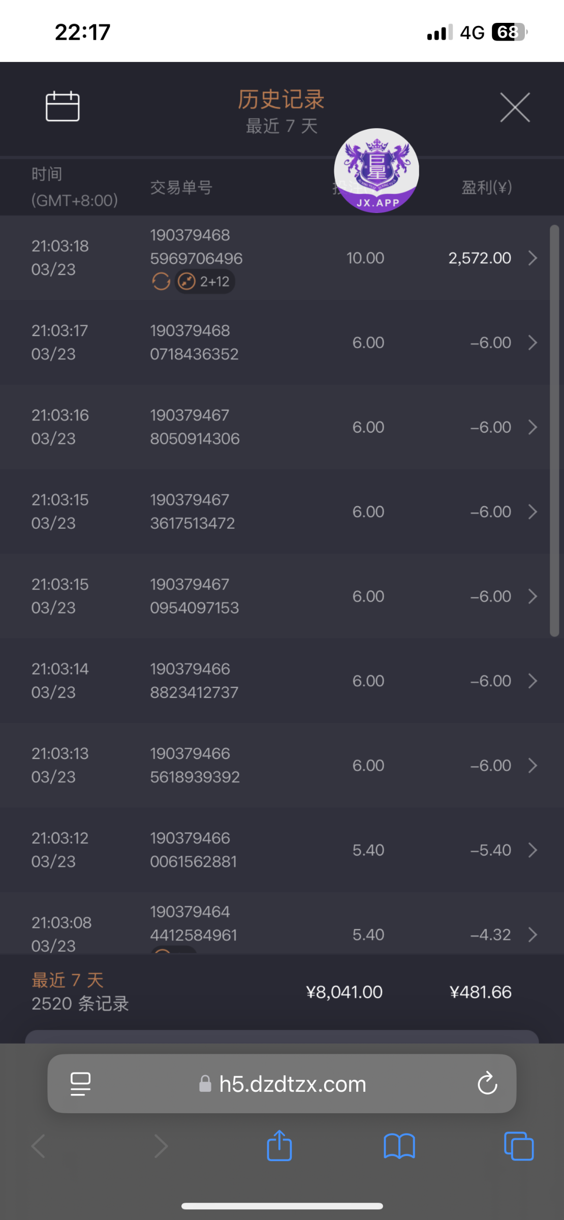The height and width of the screenshot is (1220, 564).
Task: Close the history records panel
Action: coord(515,107)
